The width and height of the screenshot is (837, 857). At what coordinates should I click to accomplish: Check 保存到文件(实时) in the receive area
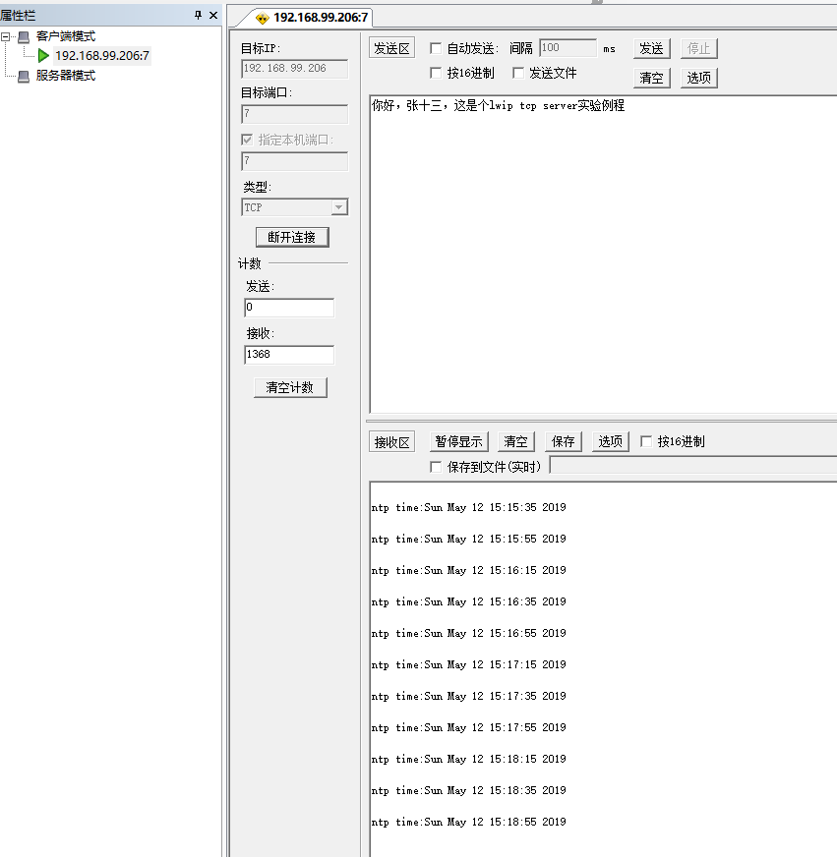(434, 466)
